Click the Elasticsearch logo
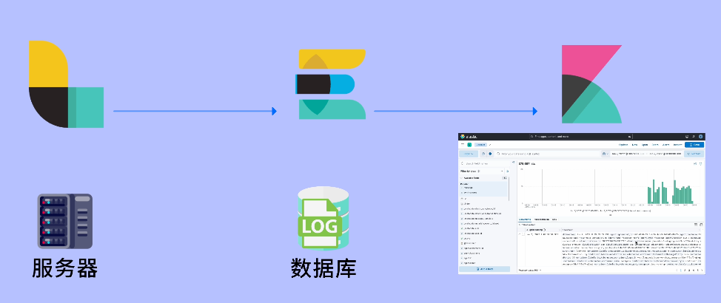The height and width of the screenshot is (303, 721). click(331, 84)
